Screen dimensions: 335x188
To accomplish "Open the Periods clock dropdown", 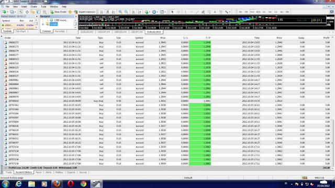I will point(155,12).
